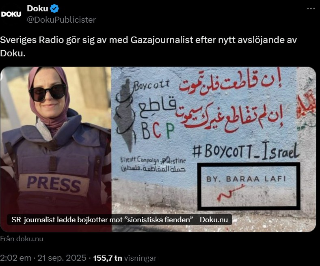
Task: Click the word "Doku." ending the tweet
Action: [13, 53]
